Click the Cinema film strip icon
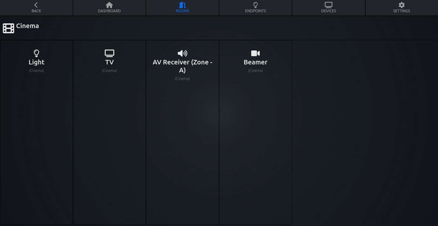This screenshot has width=438, height=226. [8, 28]
